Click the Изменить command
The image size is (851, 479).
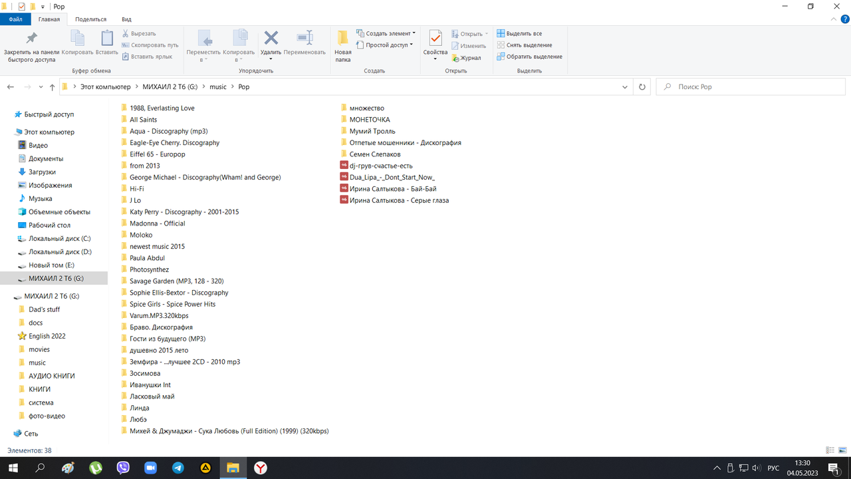click(x=469, y=46)
